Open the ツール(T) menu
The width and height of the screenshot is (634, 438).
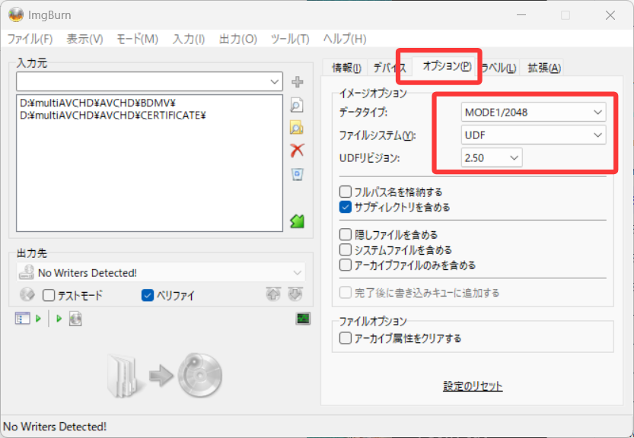[290, 39]
